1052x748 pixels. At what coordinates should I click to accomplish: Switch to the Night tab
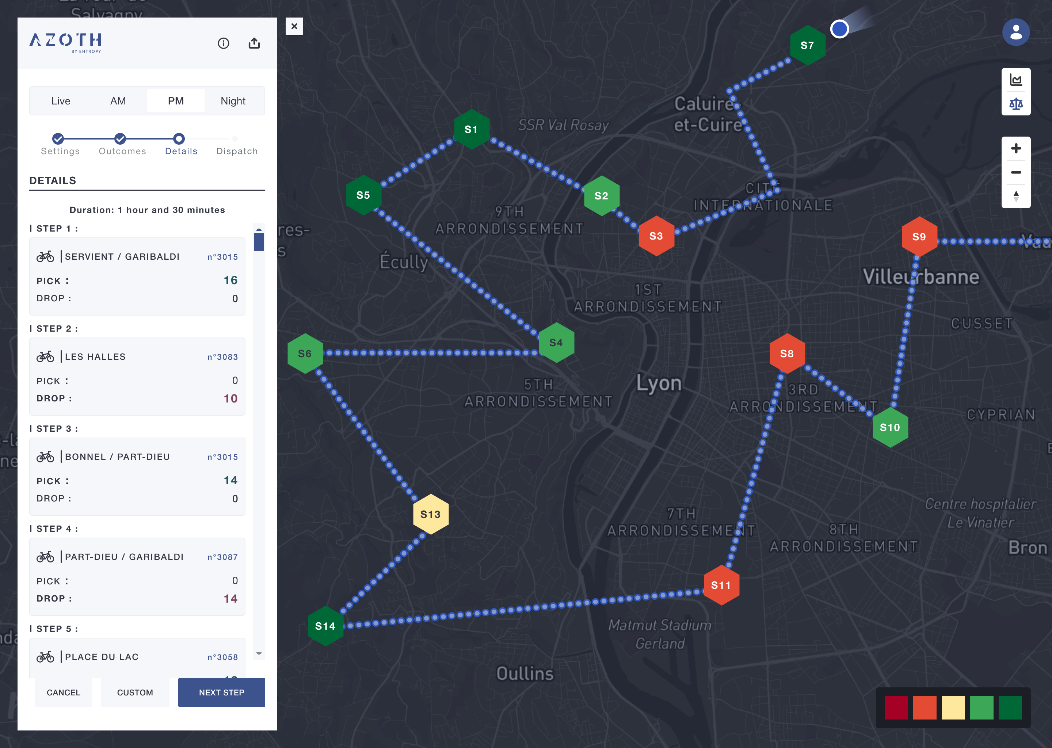coord(233,101)
